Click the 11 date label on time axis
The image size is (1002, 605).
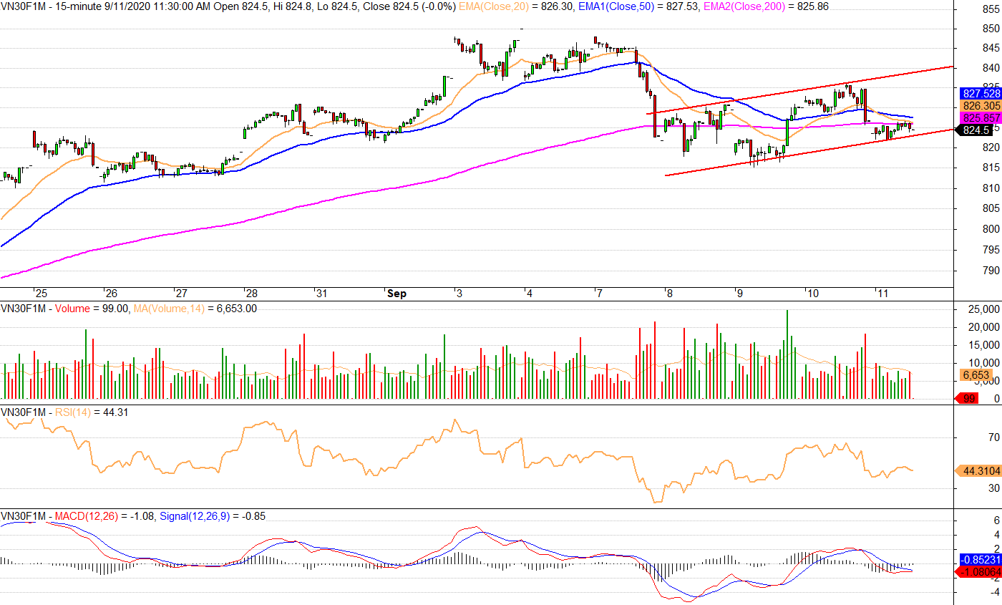click(882, 294)
